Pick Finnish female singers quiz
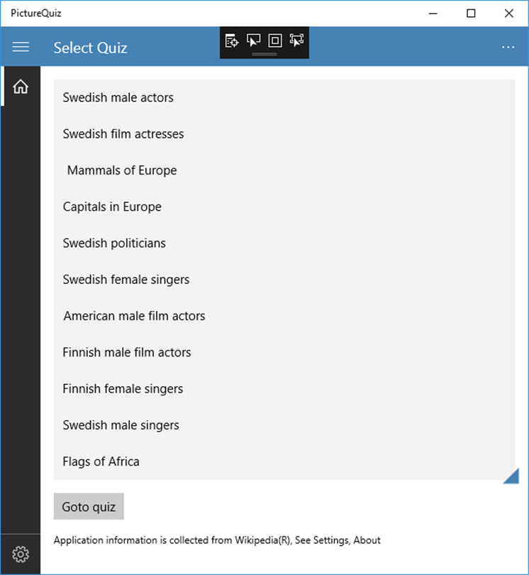The height and width of the screenshot is (575, 529). tap(123, 389)
